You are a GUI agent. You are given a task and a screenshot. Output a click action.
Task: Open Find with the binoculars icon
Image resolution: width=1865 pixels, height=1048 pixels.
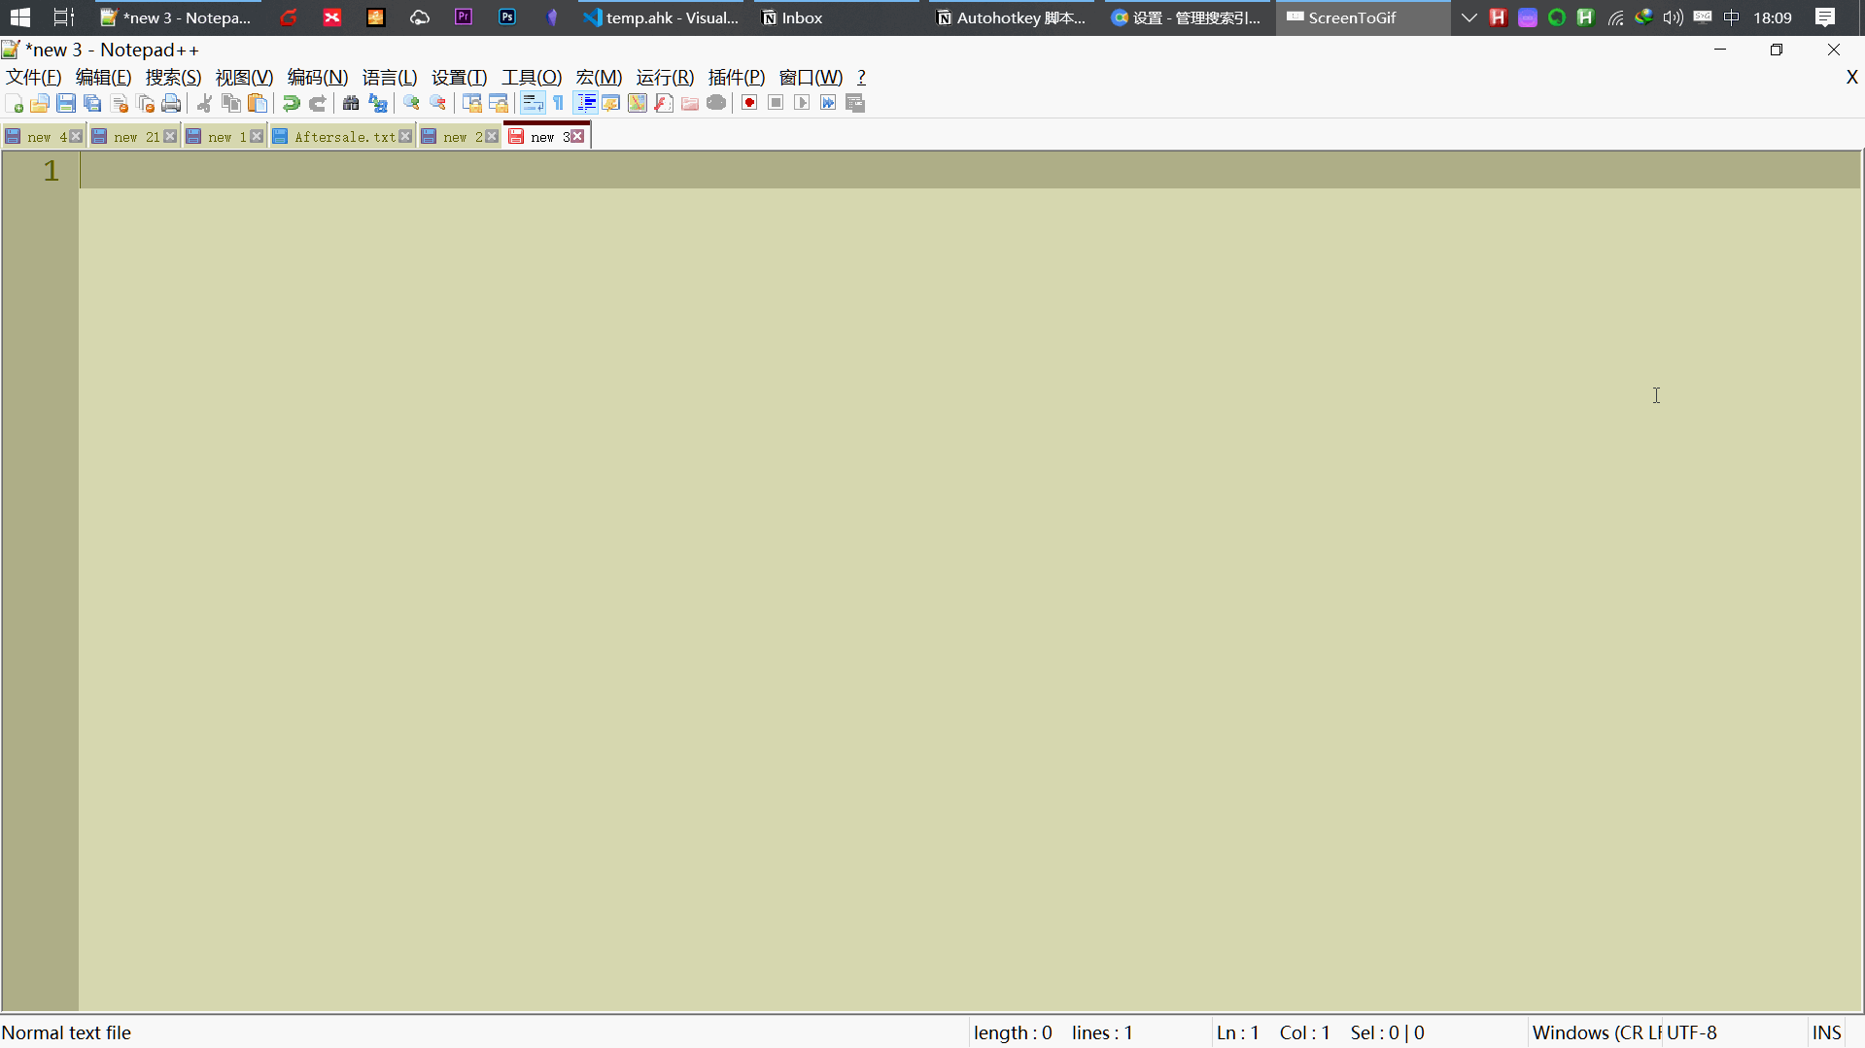(x=351, y=104)
